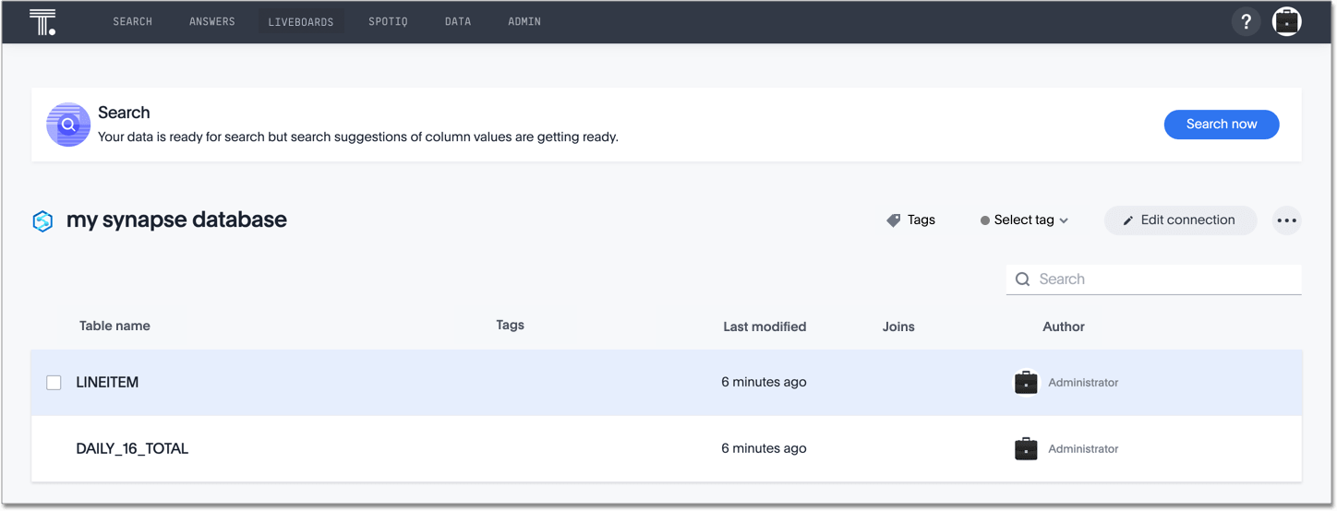This screenshot has height=511, width=1337.
Task: Open the Liveboards tab
Action: coord(300,22)
